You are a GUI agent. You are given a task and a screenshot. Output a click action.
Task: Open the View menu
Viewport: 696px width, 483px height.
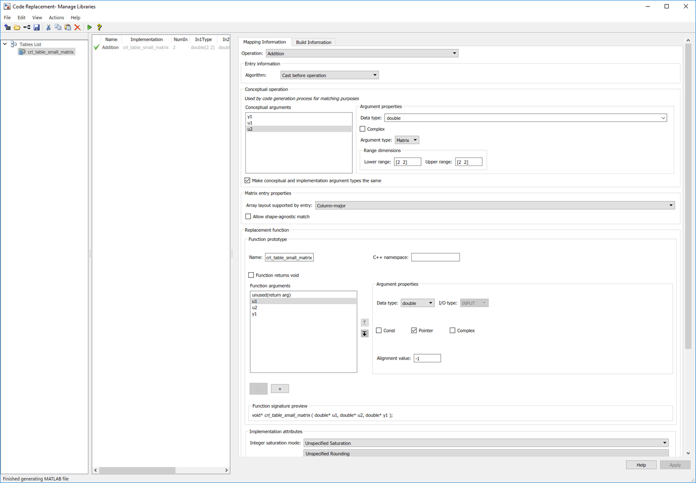tap(37, 17)
